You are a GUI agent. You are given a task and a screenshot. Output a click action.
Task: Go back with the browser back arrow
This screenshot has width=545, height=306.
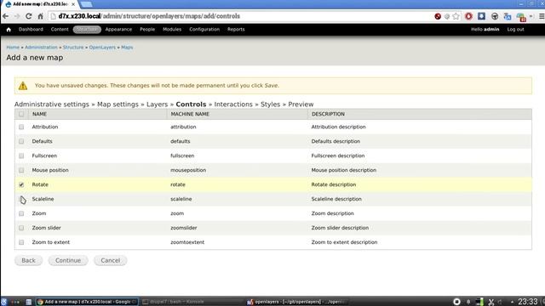tap(6, 16)
